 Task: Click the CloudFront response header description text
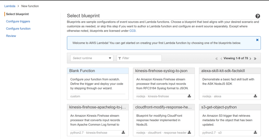pos(159,120)
